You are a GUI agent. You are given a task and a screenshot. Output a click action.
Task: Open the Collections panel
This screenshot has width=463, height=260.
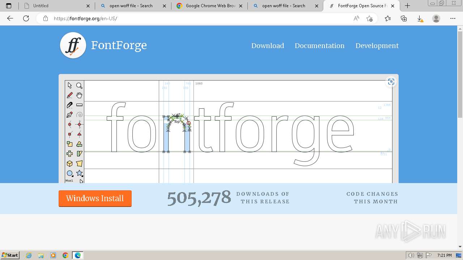pyautogui.click(x=404, y=18)
